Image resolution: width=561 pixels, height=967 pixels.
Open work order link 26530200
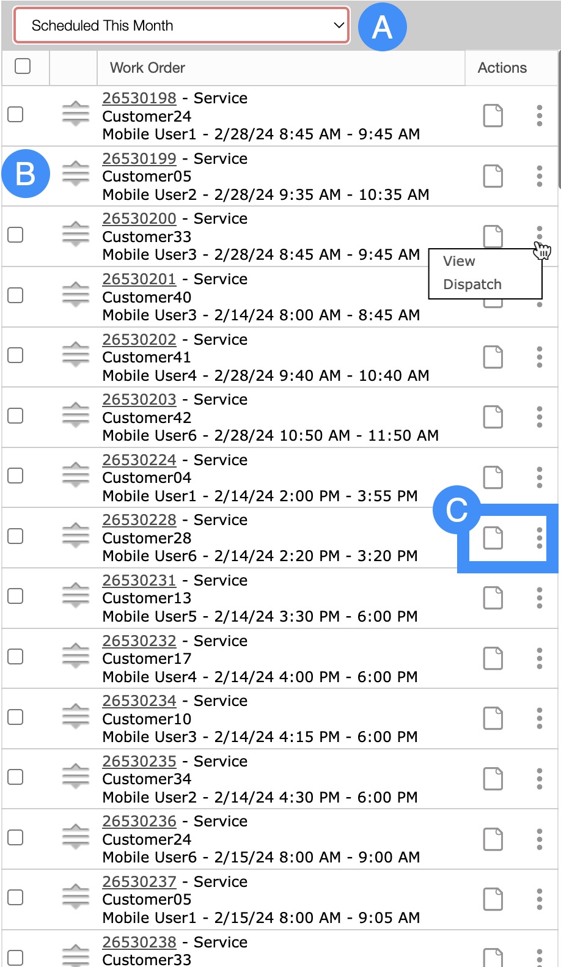(x=139, y=219)
